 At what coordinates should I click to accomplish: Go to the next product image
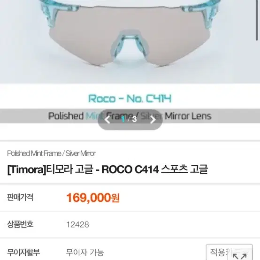[x=153, y=120]
